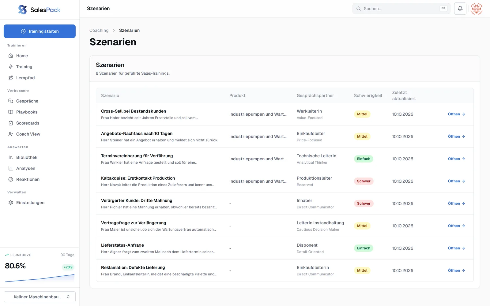
Task: Open the notifications bell icon
Action: pyautogui.click(x=460, y=9)
